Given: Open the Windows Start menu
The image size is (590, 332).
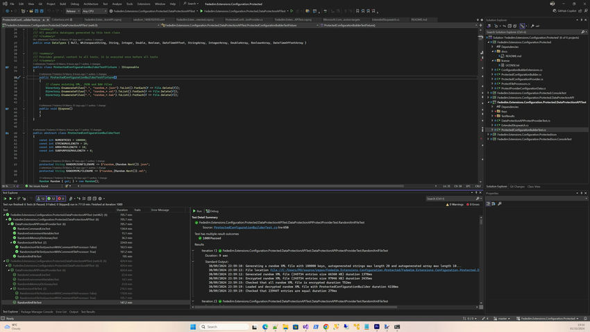Looking at the screenshot, I should [x=194, y=326].
